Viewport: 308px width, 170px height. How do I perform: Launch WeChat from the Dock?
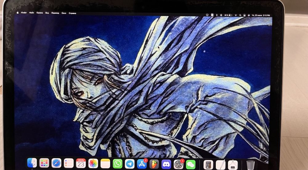tap(191, 164)
